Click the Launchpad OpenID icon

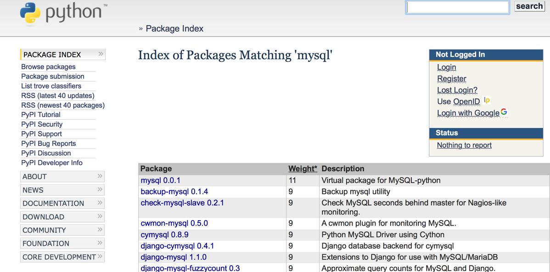coord(487,100)
